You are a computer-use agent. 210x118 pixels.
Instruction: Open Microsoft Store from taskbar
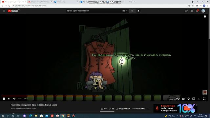click(41, 116)
